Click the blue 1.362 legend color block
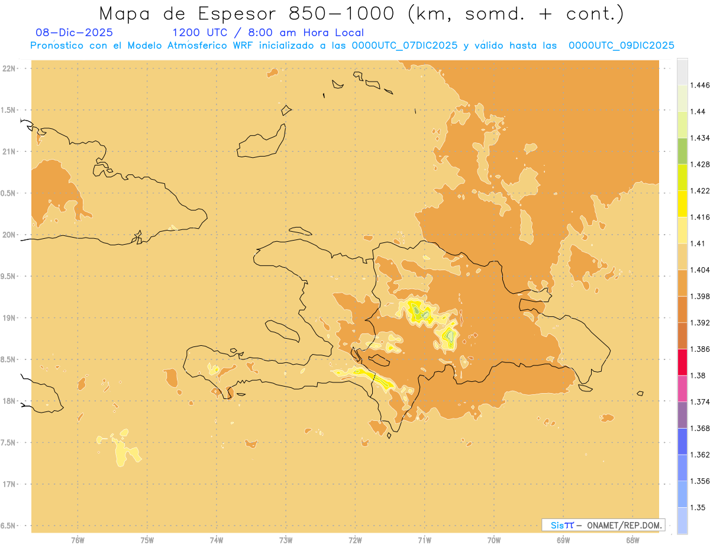 [682, 442]
